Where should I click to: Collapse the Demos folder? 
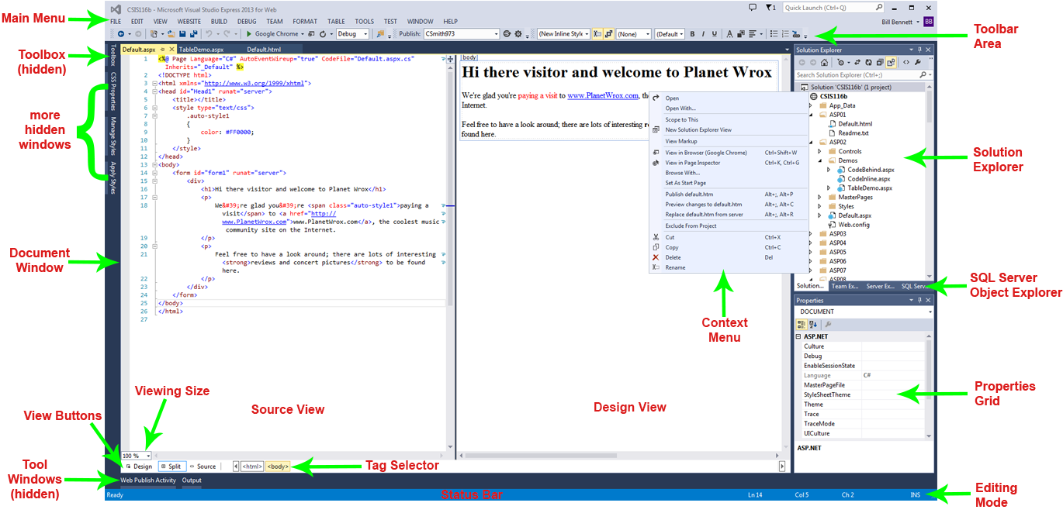coord(819,160)
